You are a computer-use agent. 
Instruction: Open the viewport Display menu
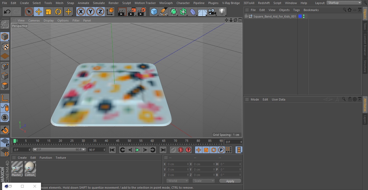click(x=48, y=20)
